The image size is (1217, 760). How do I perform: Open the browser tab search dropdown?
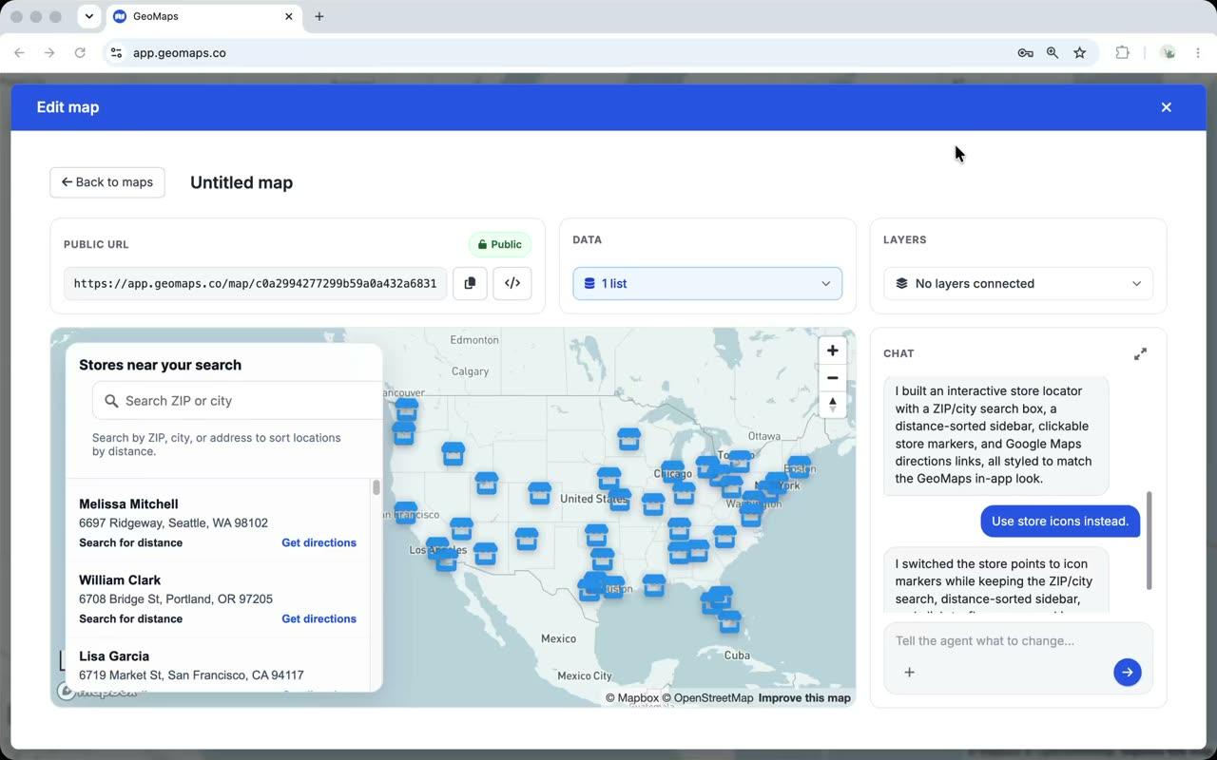click(88, 16)
